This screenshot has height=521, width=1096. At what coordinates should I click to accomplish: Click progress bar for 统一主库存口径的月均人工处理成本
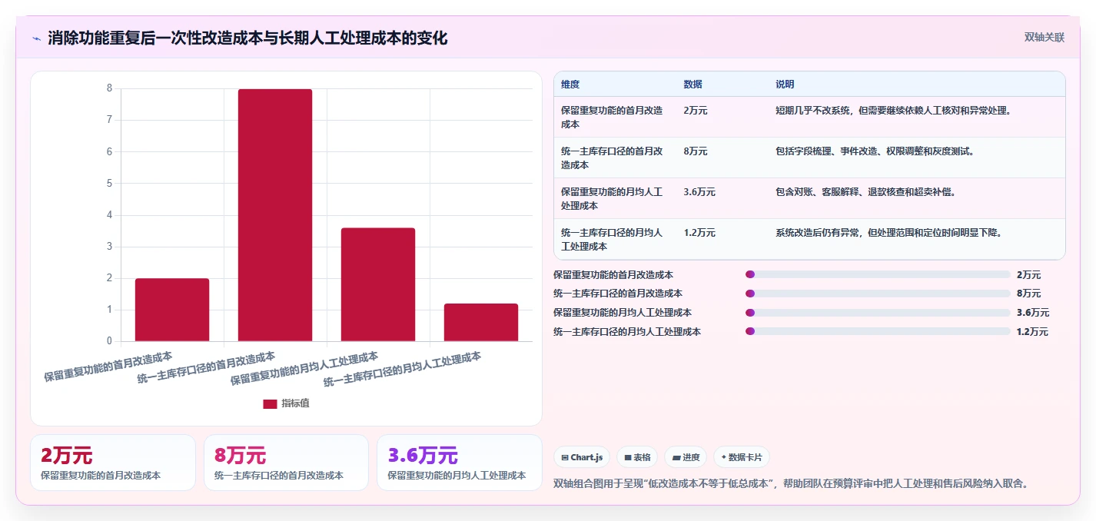tap(878, 332)
